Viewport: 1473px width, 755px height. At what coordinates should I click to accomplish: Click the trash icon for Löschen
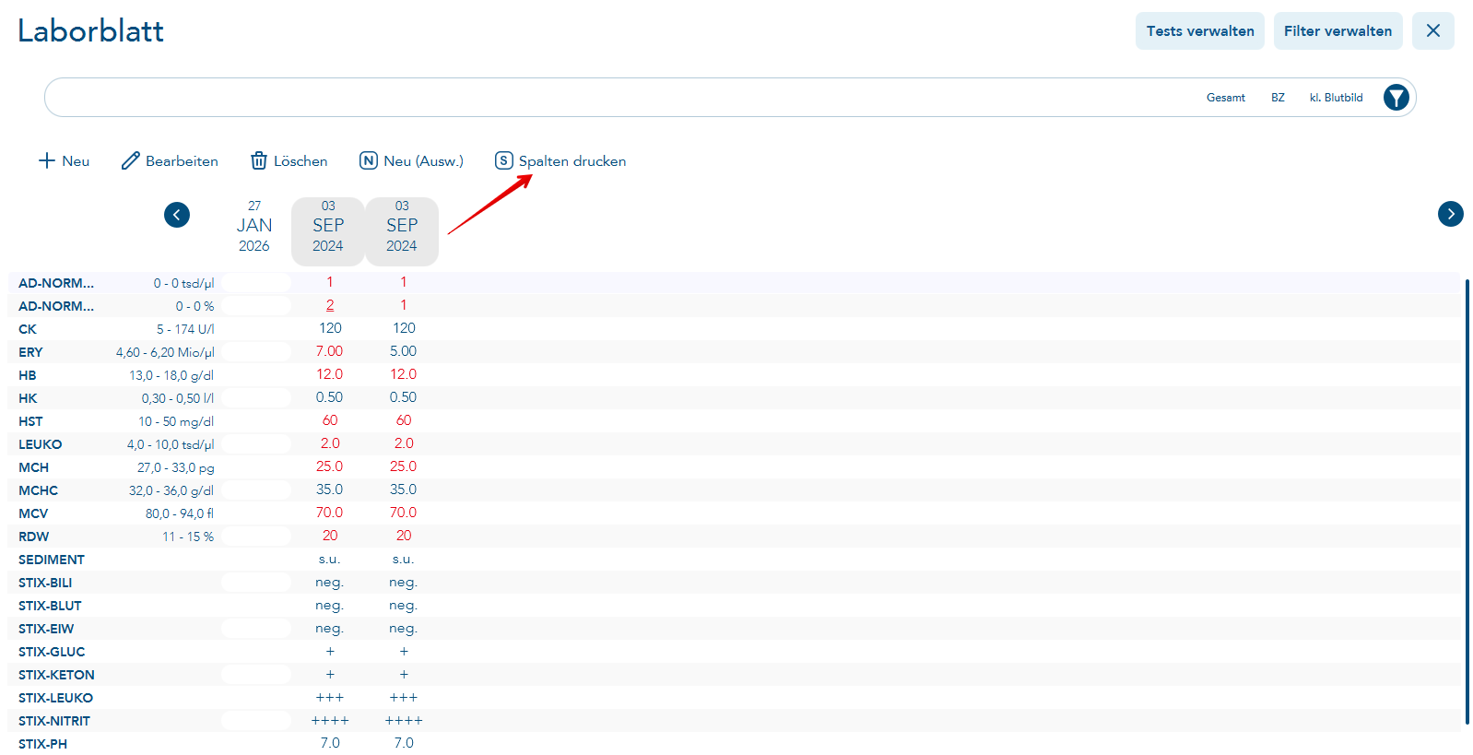(259, 161)
